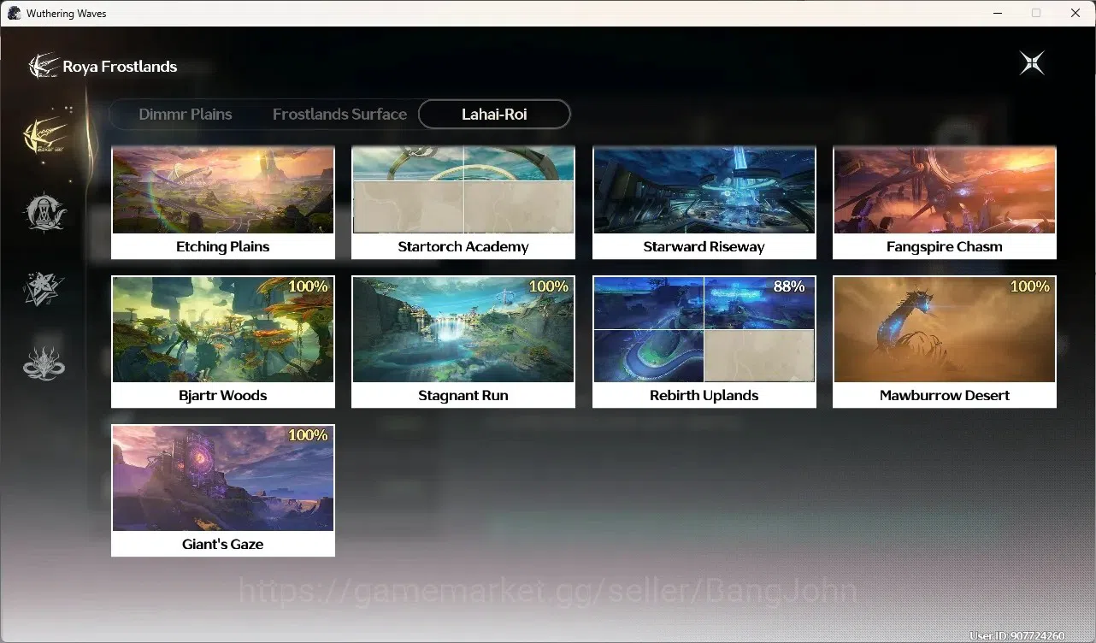
Task: Click the Roya Frostlands header logo icon
Action: pyautogui.click(x=43, y=66)
